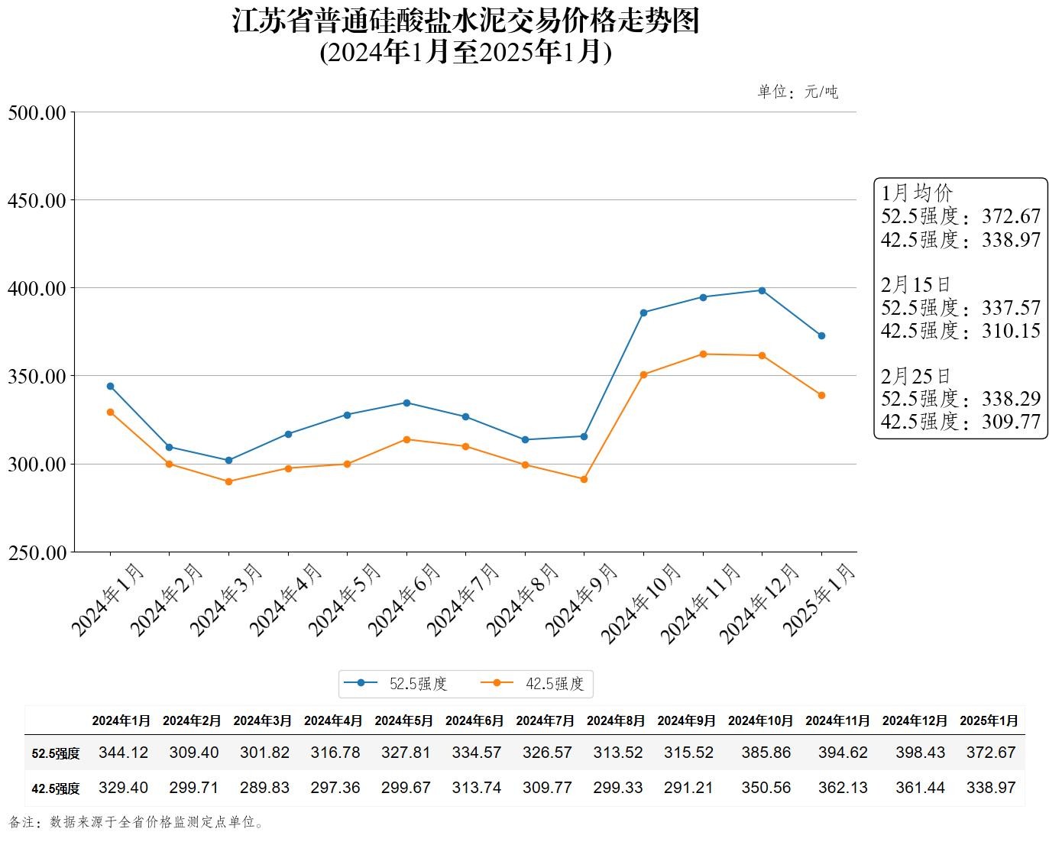The image size is (1049, 845).
Task: Click the blue 52.5强度 legend marker
Action: click(361, 683)
